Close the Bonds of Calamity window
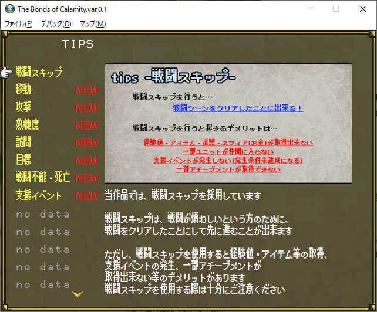The width and height of the screenshot is (377, 312). point(363,9)
